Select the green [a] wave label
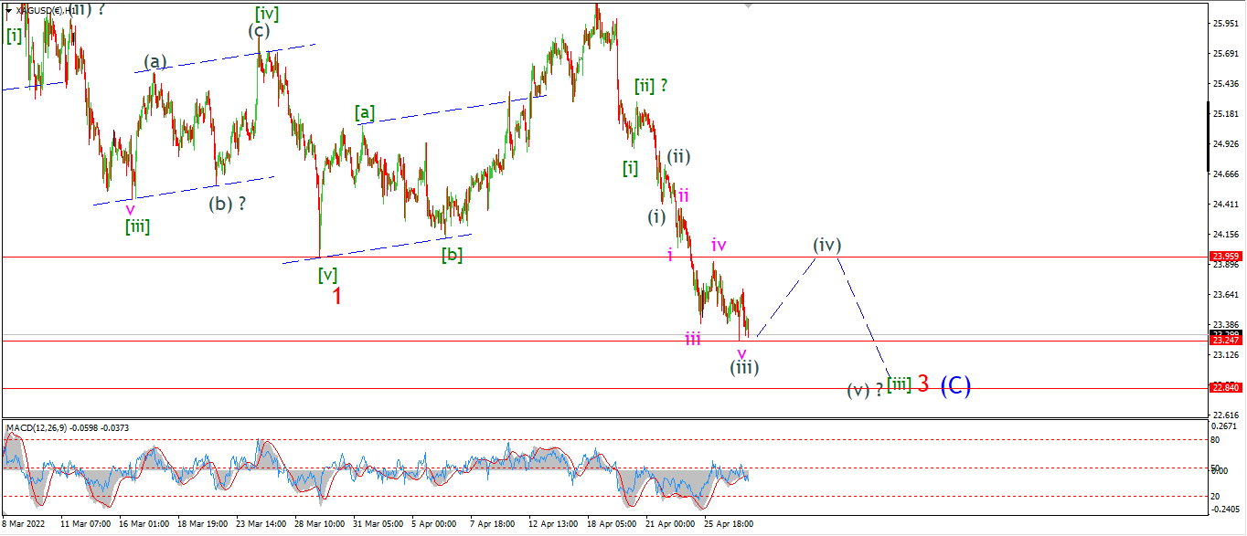 (x=365, y=112)
